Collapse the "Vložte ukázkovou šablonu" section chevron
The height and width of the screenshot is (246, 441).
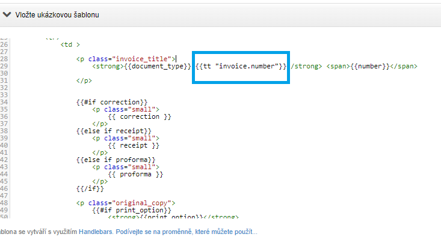tap(7, 14)
